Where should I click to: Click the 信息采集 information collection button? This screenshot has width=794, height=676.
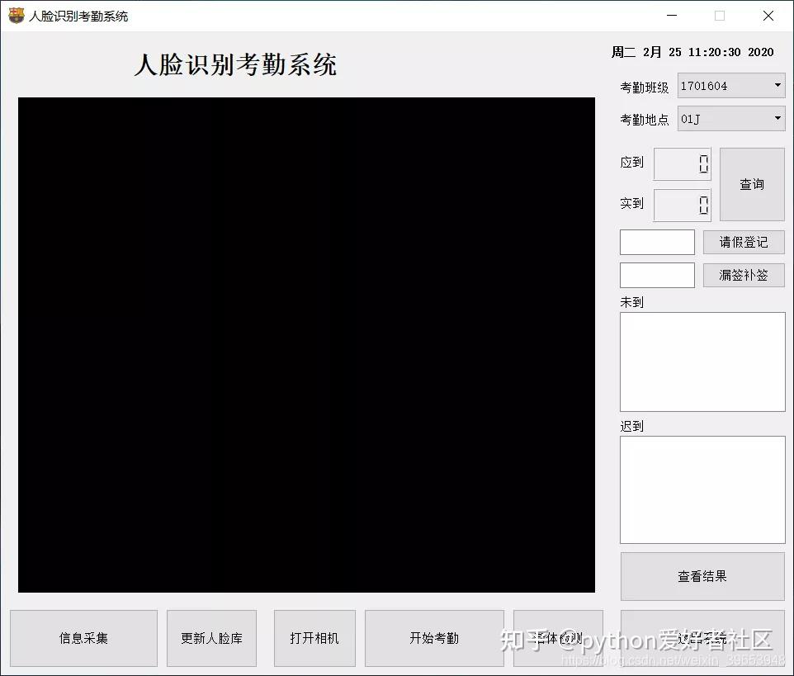83,638
